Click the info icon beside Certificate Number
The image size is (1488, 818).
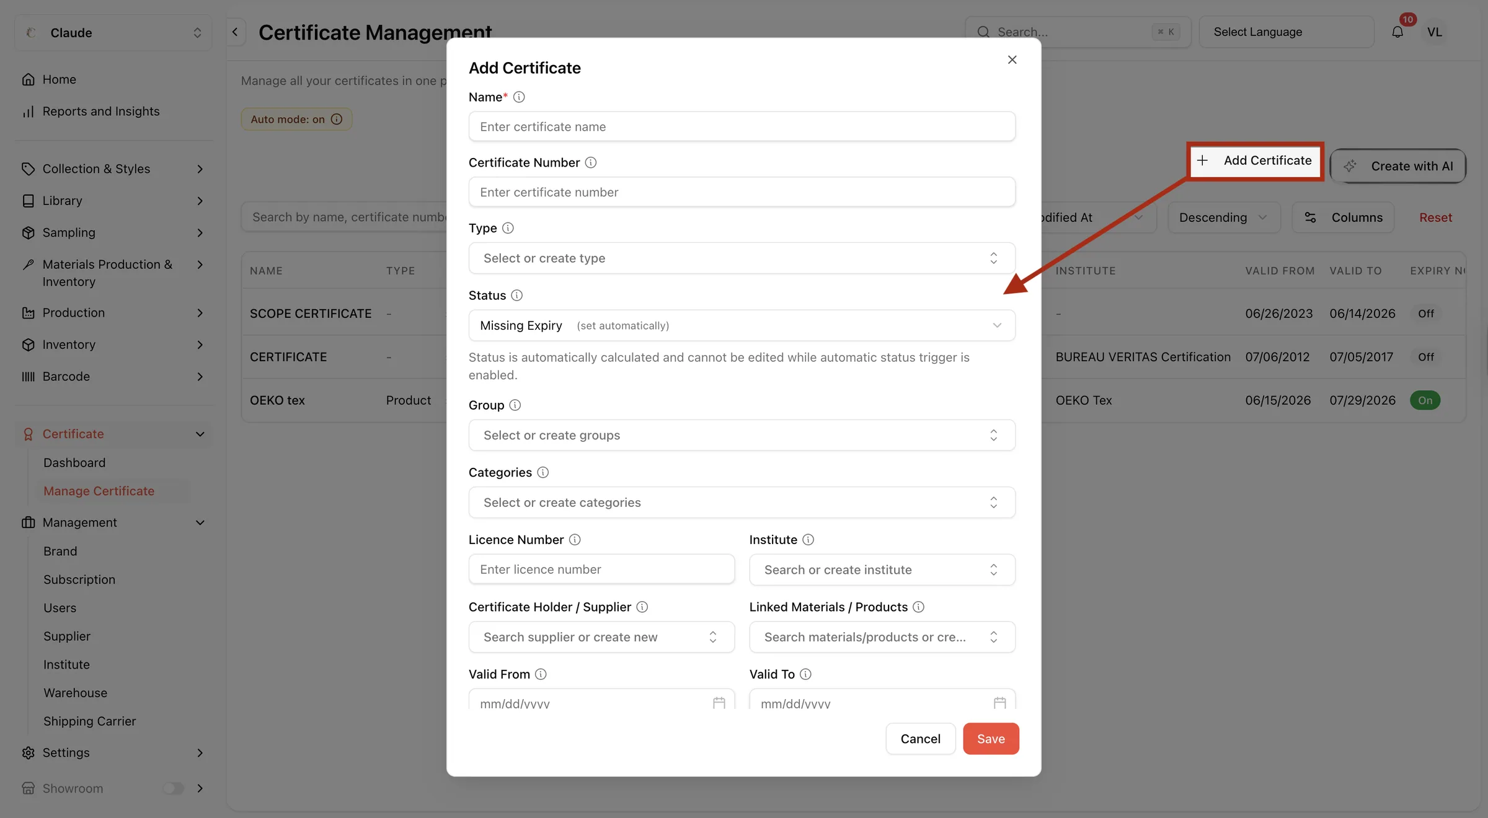(x=591, y=162)
